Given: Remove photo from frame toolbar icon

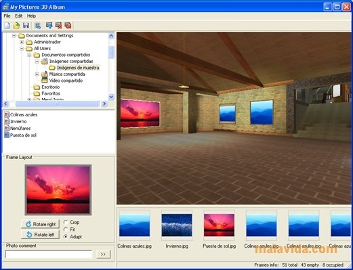Looking at the screenshot, I should 58,26.
